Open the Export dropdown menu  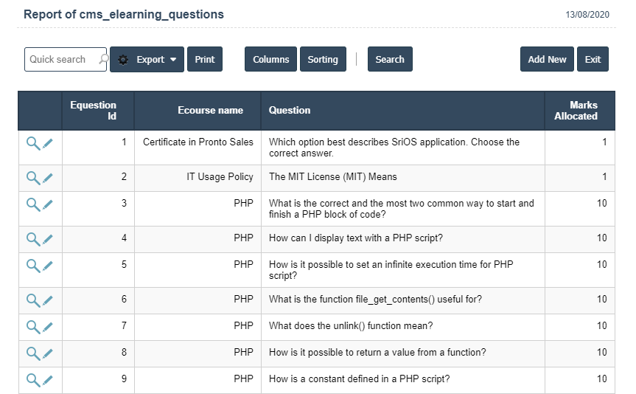[x=147, y=60]
